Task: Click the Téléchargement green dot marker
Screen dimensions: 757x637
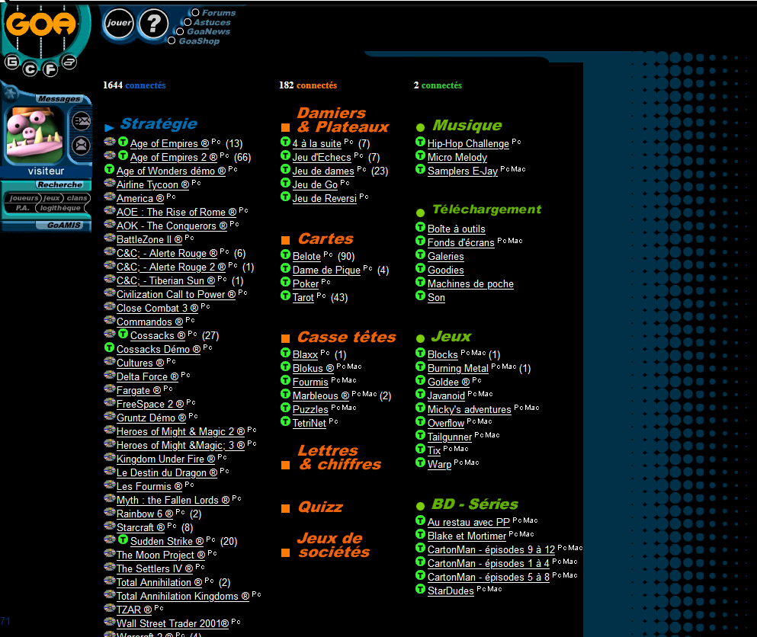Action: 421,213
